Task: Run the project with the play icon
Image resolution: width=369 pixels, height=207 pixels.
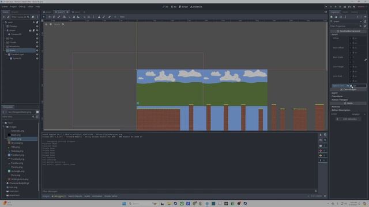Action: pos(326,7)
